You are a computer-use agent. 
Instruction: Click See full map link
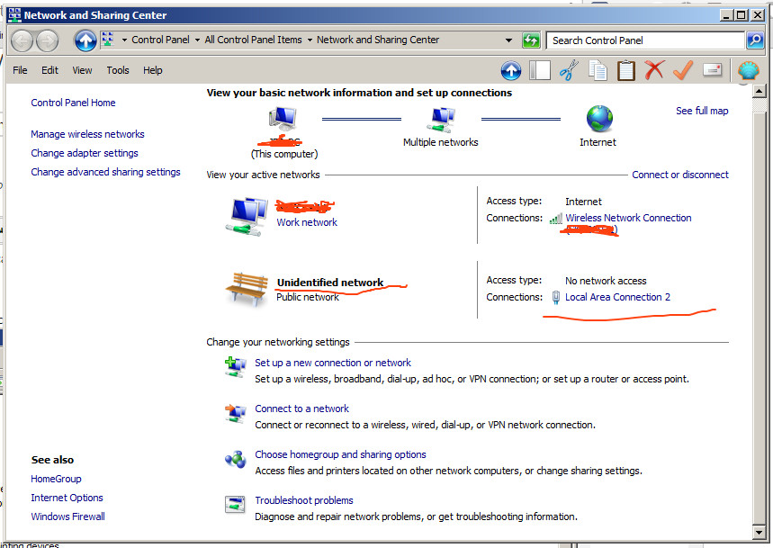702,111
